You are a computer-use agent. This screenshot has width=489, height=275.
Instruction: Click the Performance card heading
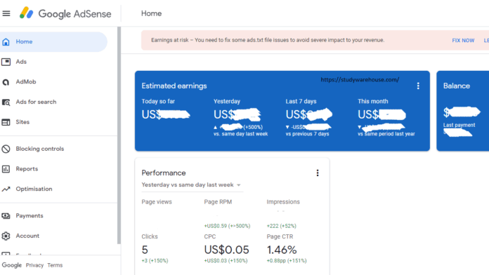click(164, 173)
